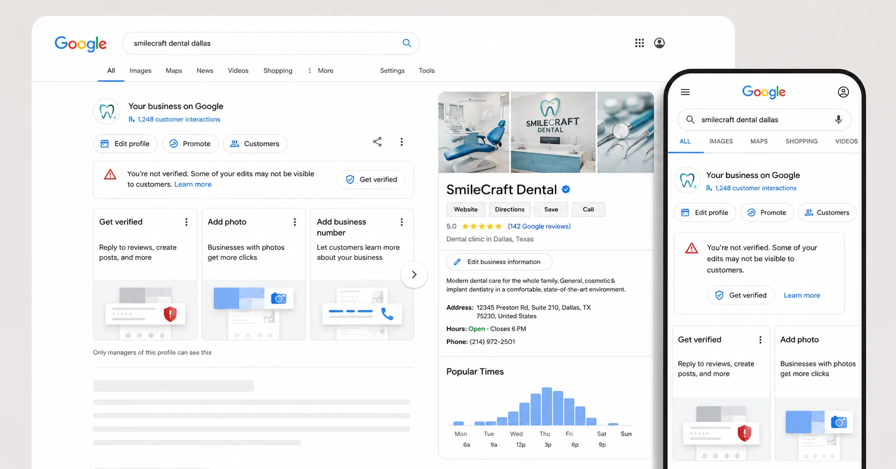Open the desktop Shopping tab
Image resolution: width=896 pixels, height=469 pixels.
[x=278, y=71]
